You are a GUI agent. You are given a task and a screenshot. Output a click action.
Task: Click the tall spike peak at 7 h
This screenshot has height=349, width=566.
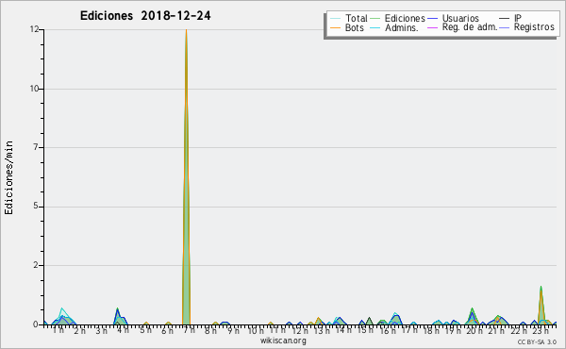pyautogui.click(x=186, y=30)
